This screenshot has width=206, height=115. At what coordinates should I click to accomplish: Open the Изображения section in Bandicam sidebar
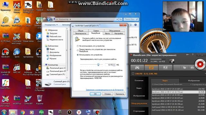point(139,96)
